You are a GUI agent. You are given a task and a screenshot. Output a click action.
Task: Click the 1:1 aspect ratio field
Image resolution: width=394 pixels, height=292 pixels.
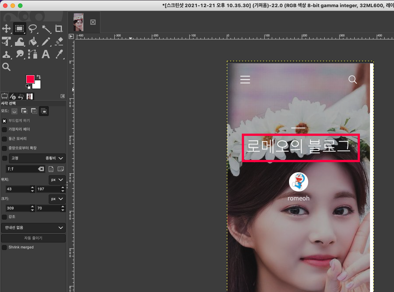click(22, 169)
